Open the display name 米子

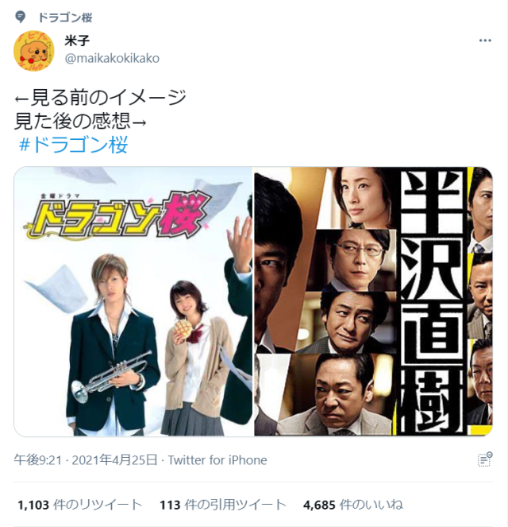pyautogui.click(x=77, y=41)
